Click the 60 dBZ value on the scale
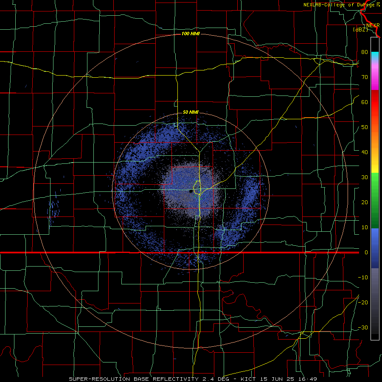The height and width of the screenshot is (382, 382). pos(365,102)
